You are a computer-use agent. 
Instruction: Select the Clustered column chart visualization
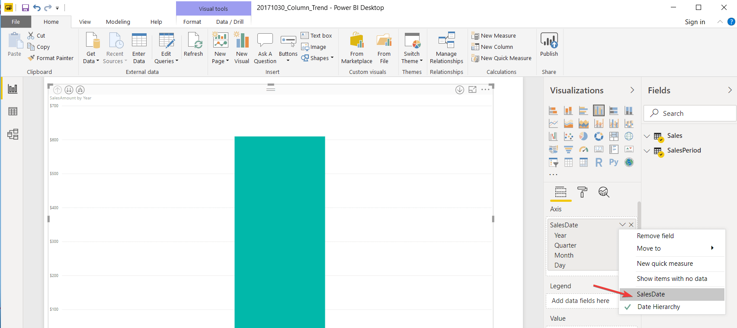coord(599,111)
